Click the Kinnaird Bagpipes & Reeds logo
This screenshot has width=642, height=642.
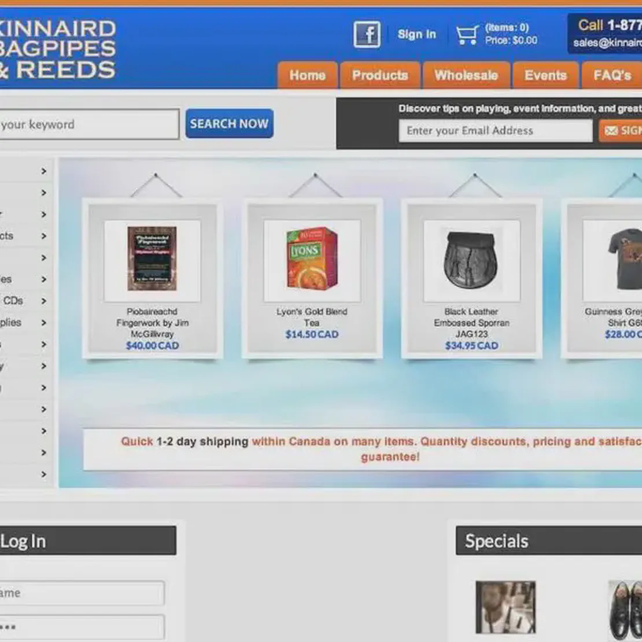58,49
